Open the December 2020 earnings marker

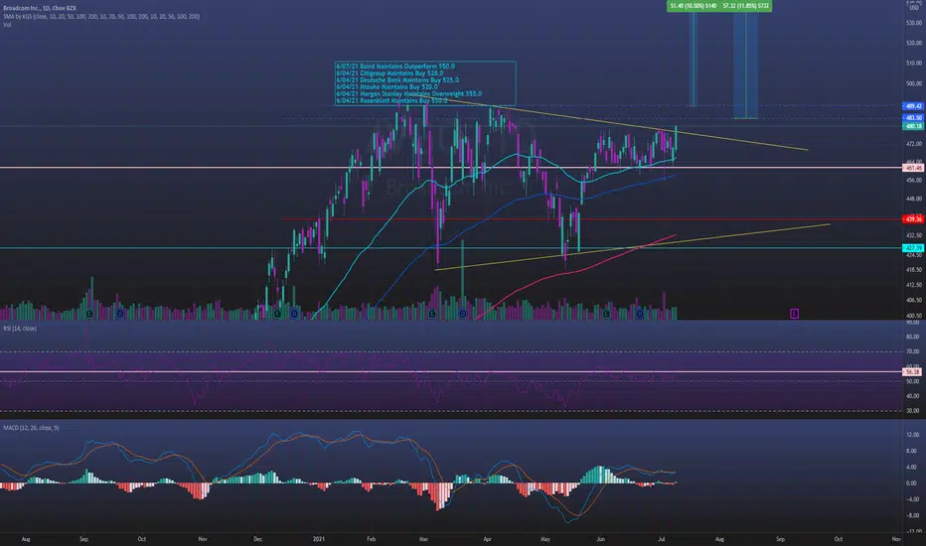tap(277, 314)
